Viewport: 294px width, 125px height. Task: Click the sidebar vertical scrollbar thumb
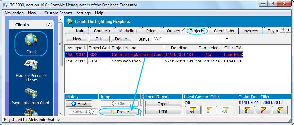[x=61, y=44]
